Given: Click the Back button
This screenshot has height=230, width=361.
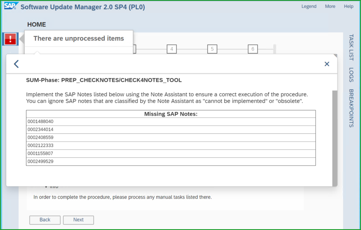Looking at the screenshot, I should click(45, 220).
